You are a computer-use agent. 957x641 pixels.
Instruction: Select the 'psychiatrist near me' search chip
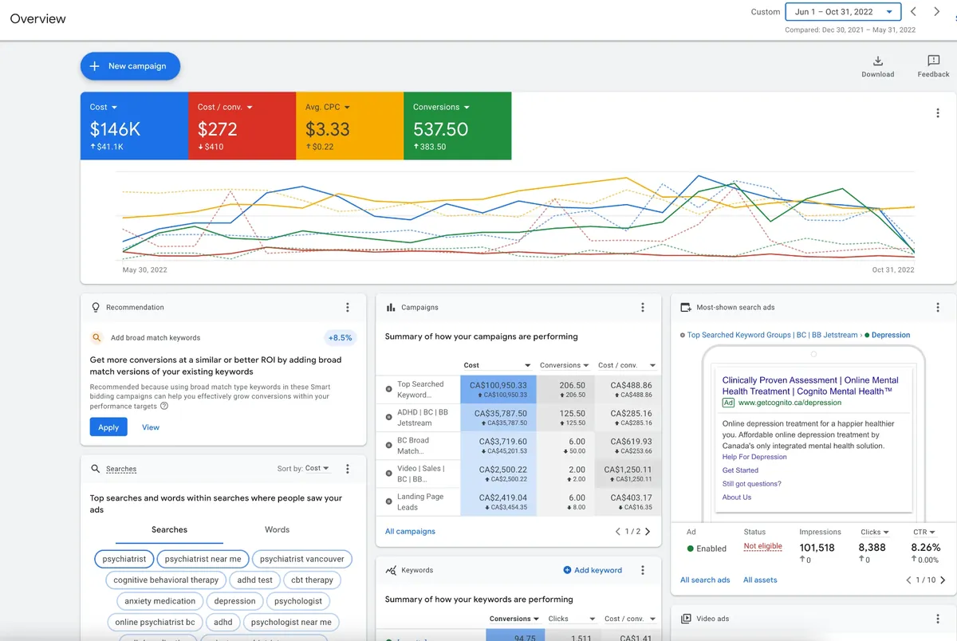[203, 559]
